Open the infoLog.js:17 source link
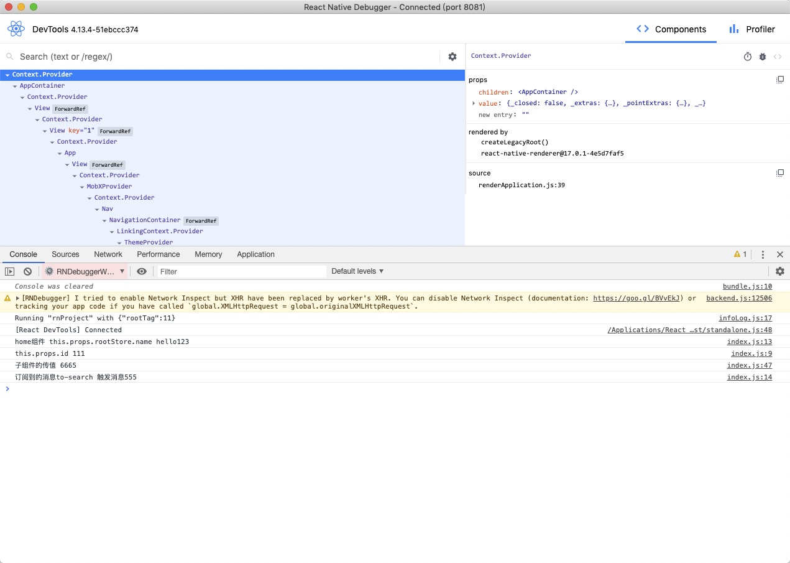The image size is (790, 563). [x=745, y=318]
